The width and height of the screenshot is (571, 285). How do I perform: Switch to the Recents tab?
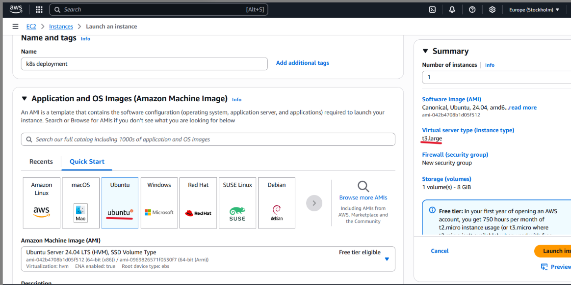coord(41,161)
